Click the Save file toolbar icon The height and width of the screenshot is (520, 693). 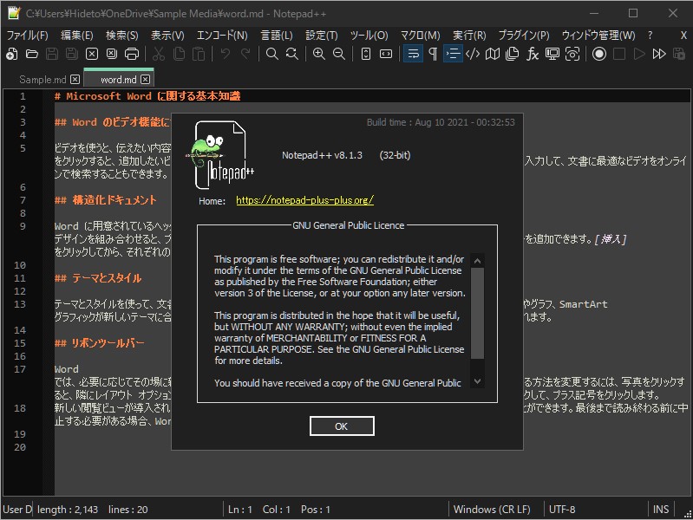52,54
